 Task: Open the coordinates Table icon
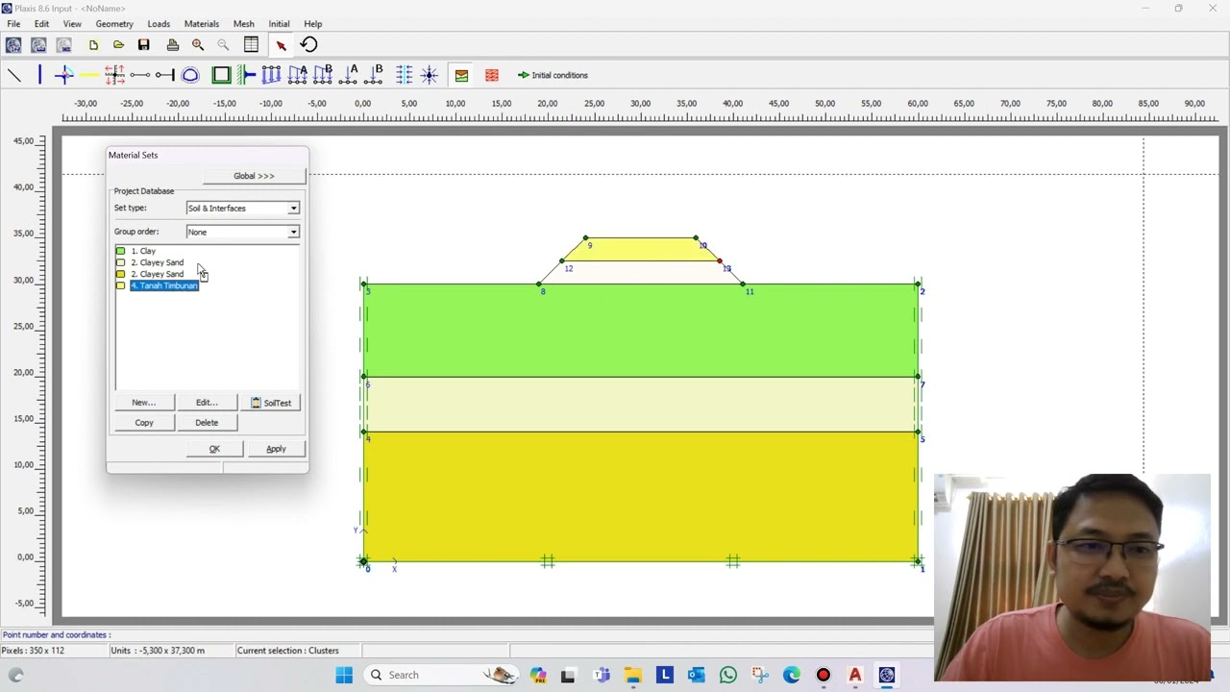tap(251, 45)
